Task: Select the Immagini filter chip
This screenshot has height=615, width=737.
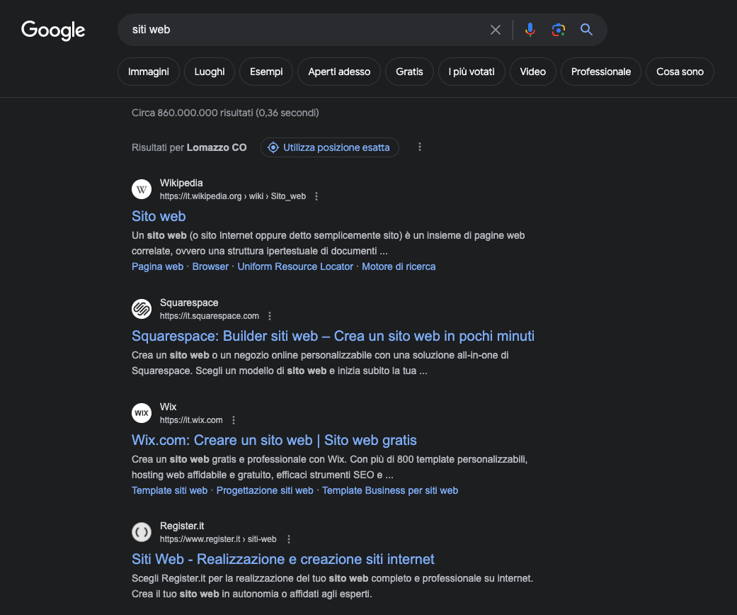Action: 149,72
